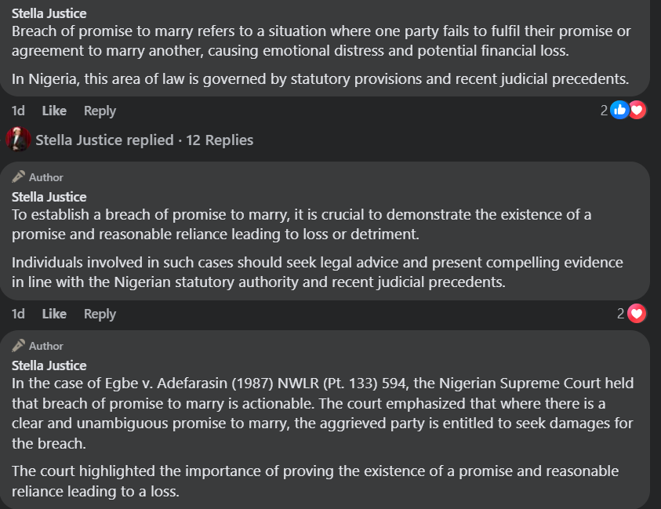The image size is (661, 509).
Task: View the reaction count on the second comment
Action: pyautogui.click(x=620, y=314)
